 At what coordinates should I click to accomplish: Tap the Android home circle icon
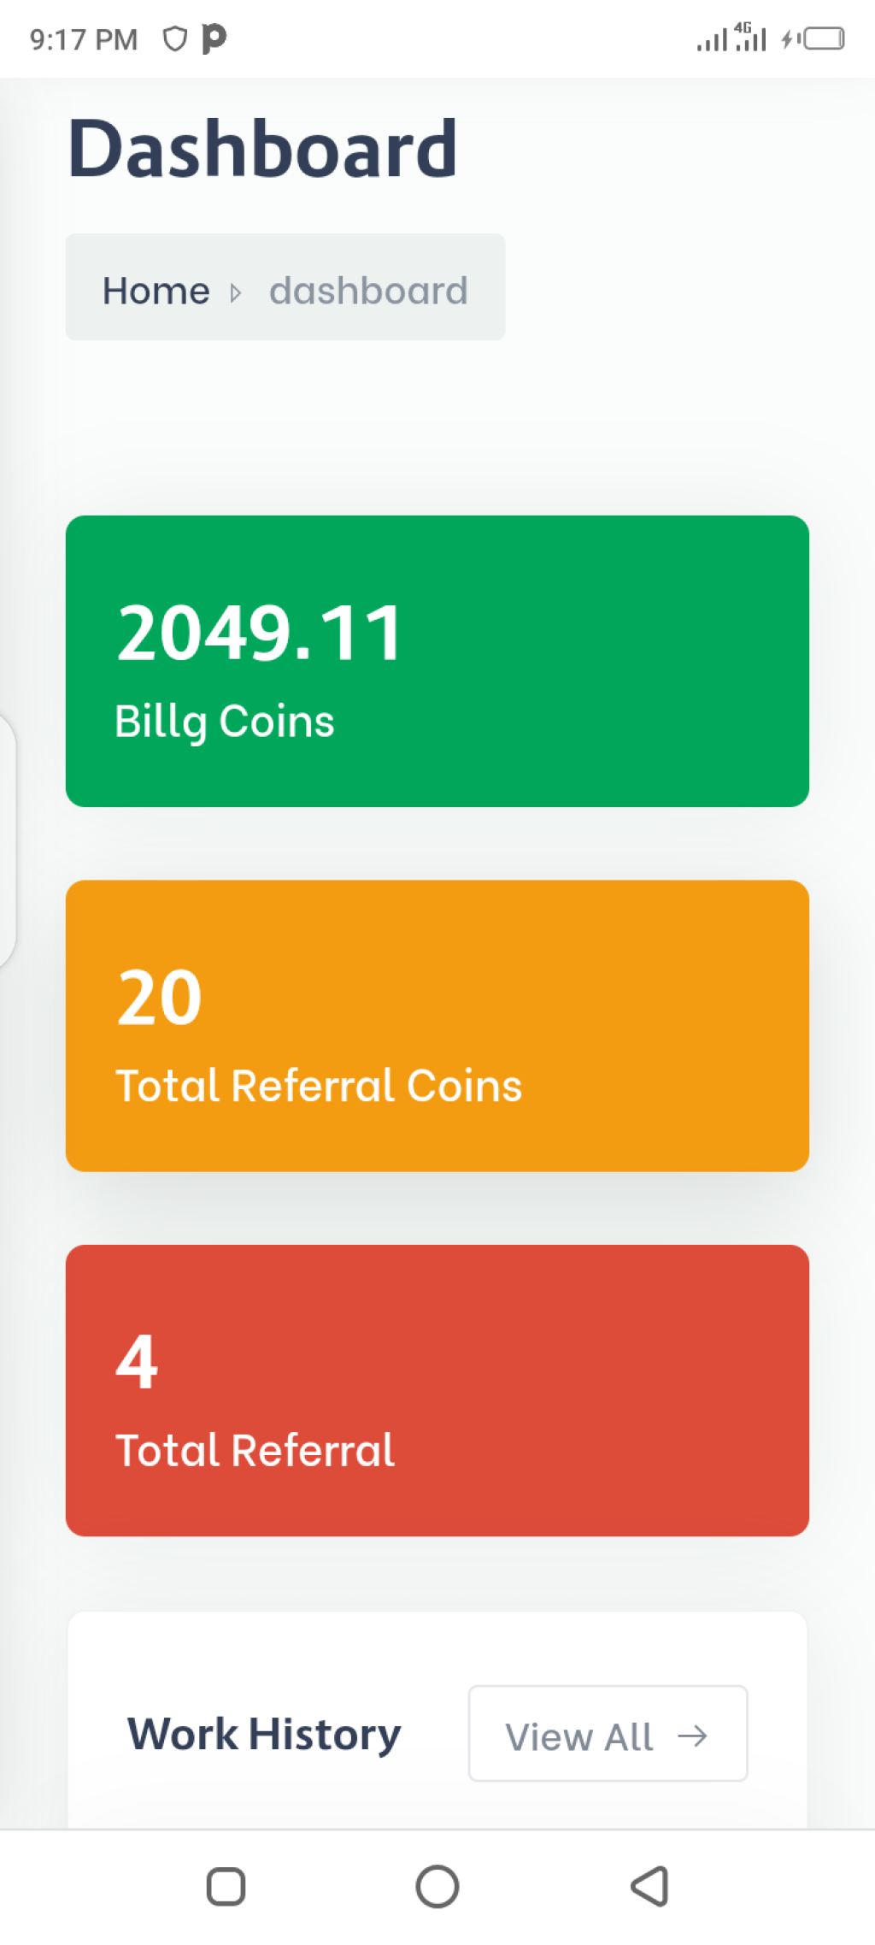437,1886
